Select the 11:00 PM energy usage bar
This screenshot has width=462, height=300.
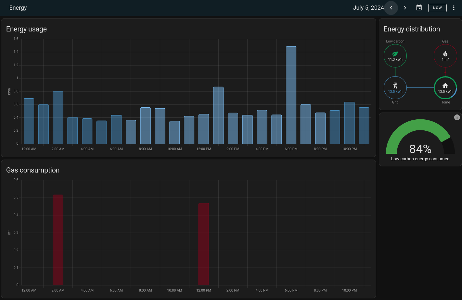[x=364, y=126]
